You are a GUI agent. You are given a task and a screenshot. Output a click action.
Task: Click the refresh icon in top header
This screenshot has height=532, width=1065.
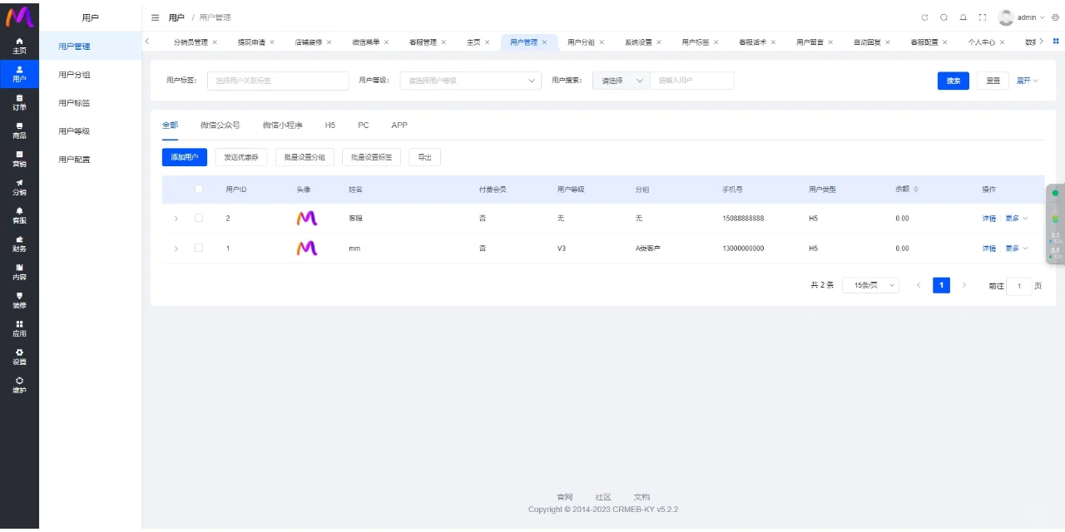[x=924, y=17]
